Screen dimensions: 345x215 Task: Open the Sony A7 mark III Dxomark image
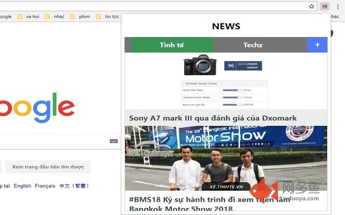click(226, 81)
